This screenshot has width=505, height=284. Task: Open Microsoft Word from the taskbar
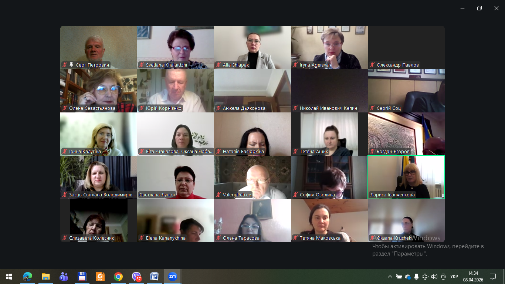coord(154,277)
